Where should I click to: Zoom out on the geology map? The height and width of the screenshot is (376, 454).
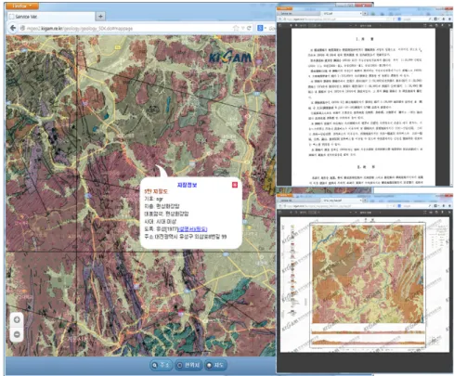(x=17, y=334)
